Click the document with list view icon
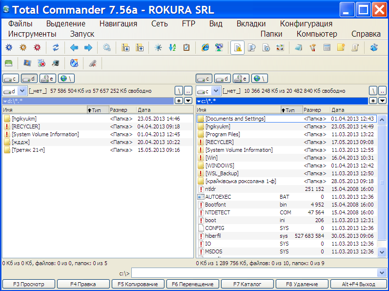The image size is (389, 291). point(266,47)
